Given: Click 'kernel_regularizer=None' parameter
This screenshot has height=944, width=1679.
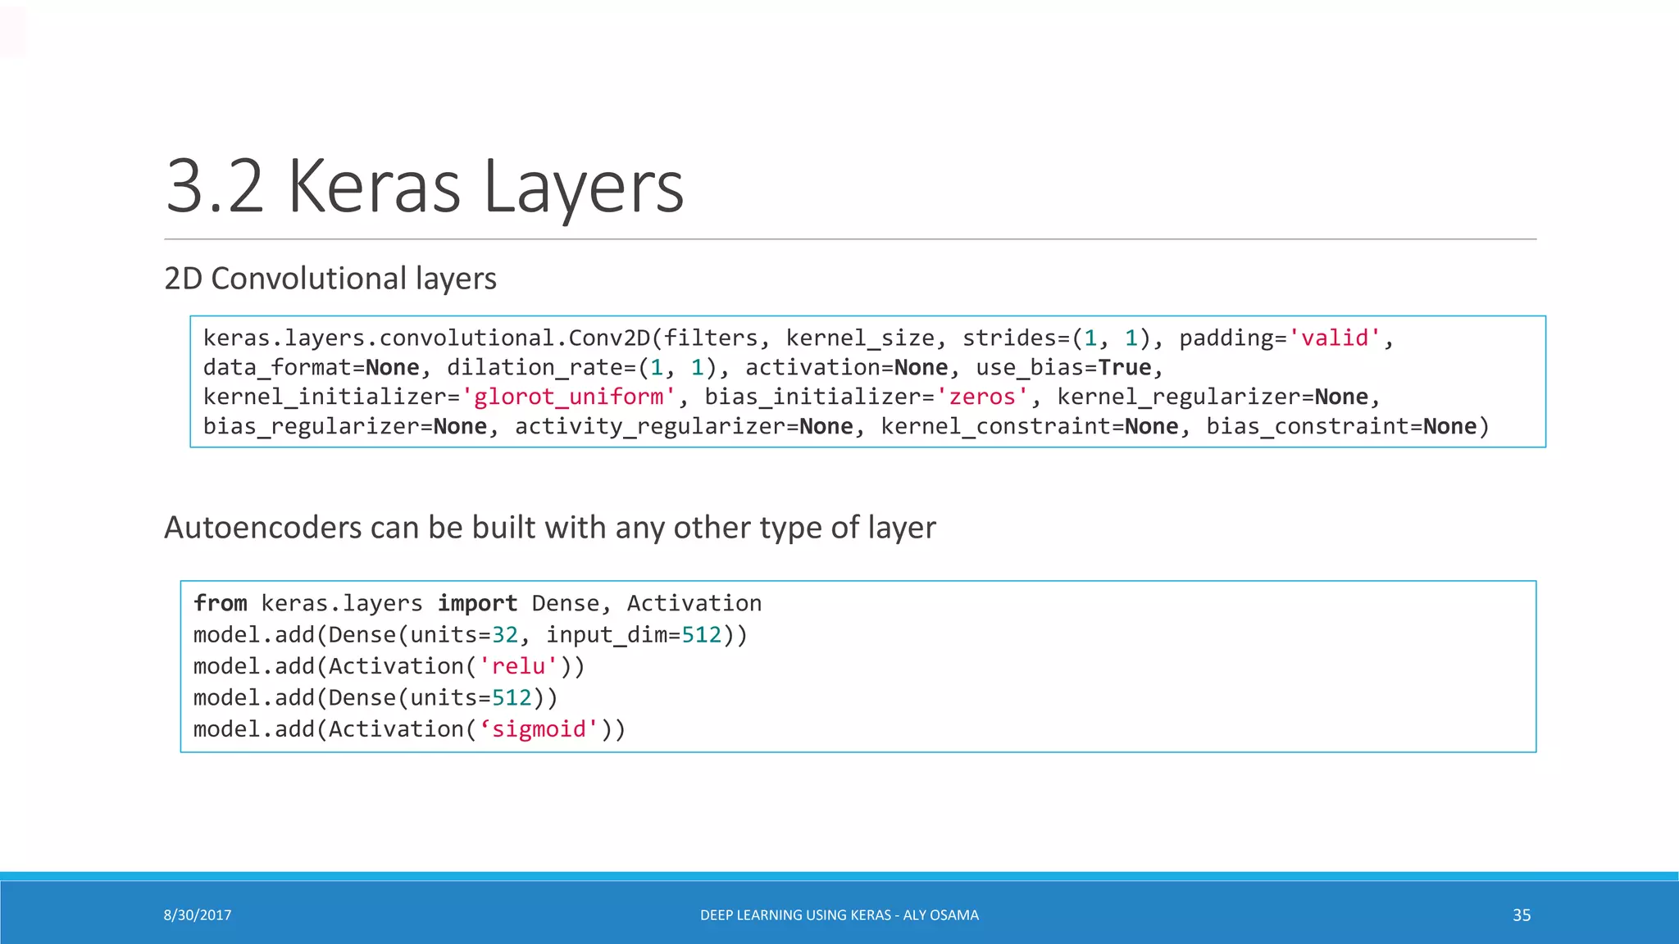Looking at the screenshot, I should click(x=1213, y=397).
